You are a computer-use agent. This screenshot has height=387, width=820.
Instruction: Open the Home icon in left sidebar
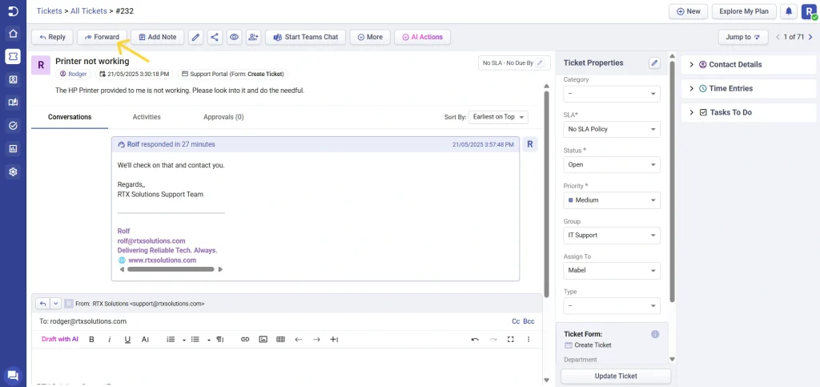[13, 34]
